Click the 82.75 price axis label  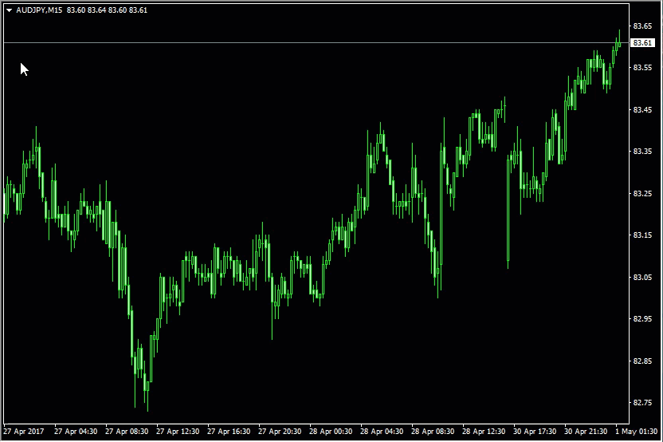pyautogui.click(x=642, y=403)
